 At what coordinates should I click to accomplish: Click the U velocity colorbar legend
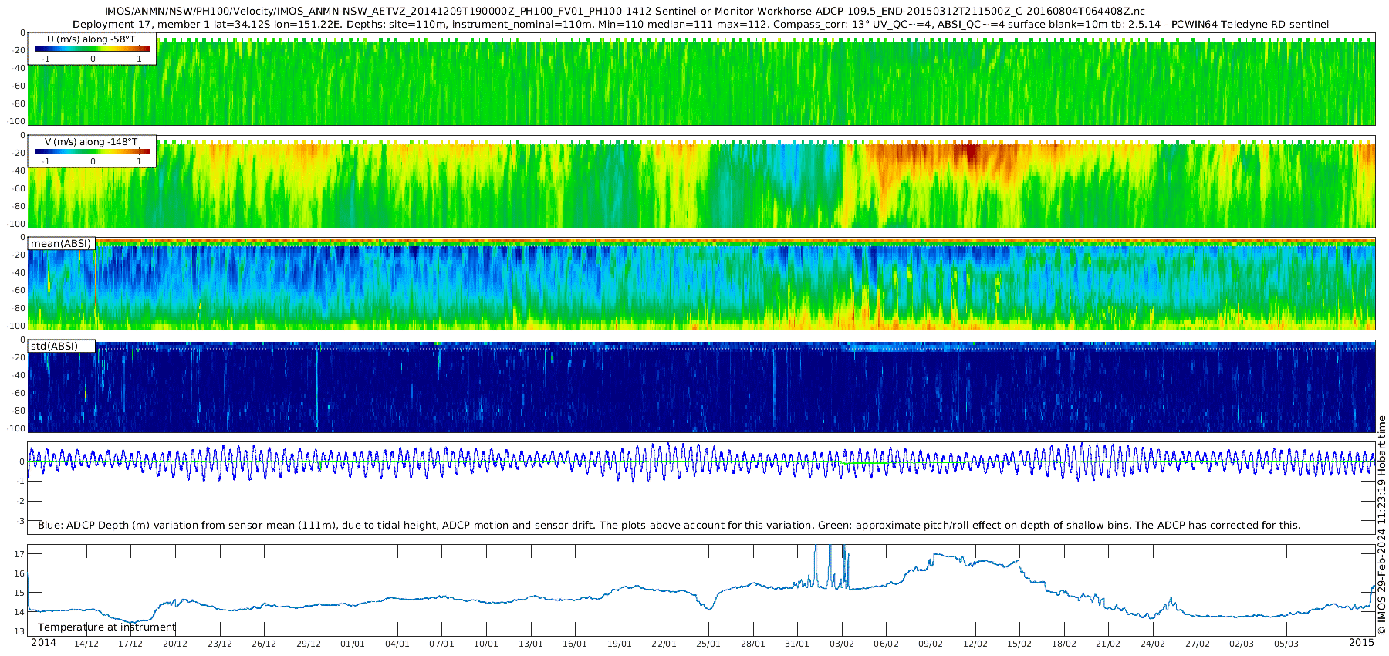93,49
